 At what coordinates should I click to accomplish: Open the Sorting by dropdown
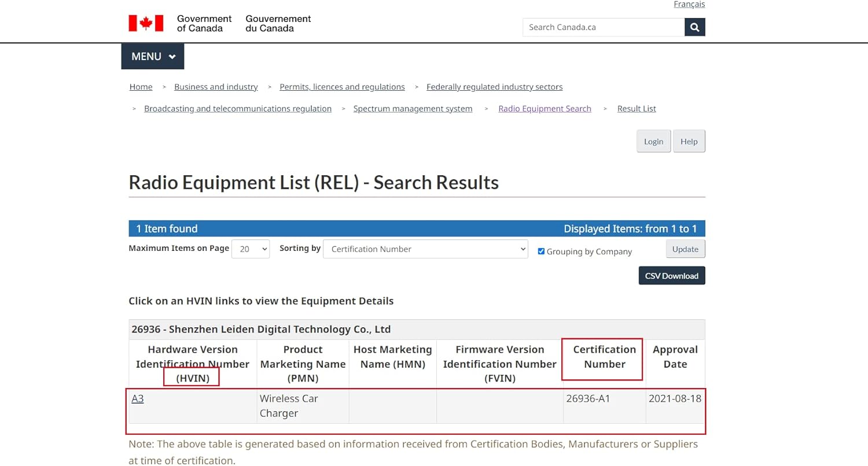pos(425,249)
